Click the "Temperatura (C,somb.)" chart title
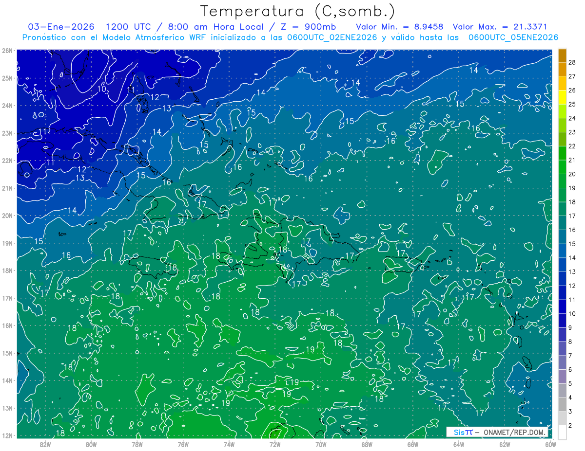 pos(298,11)
